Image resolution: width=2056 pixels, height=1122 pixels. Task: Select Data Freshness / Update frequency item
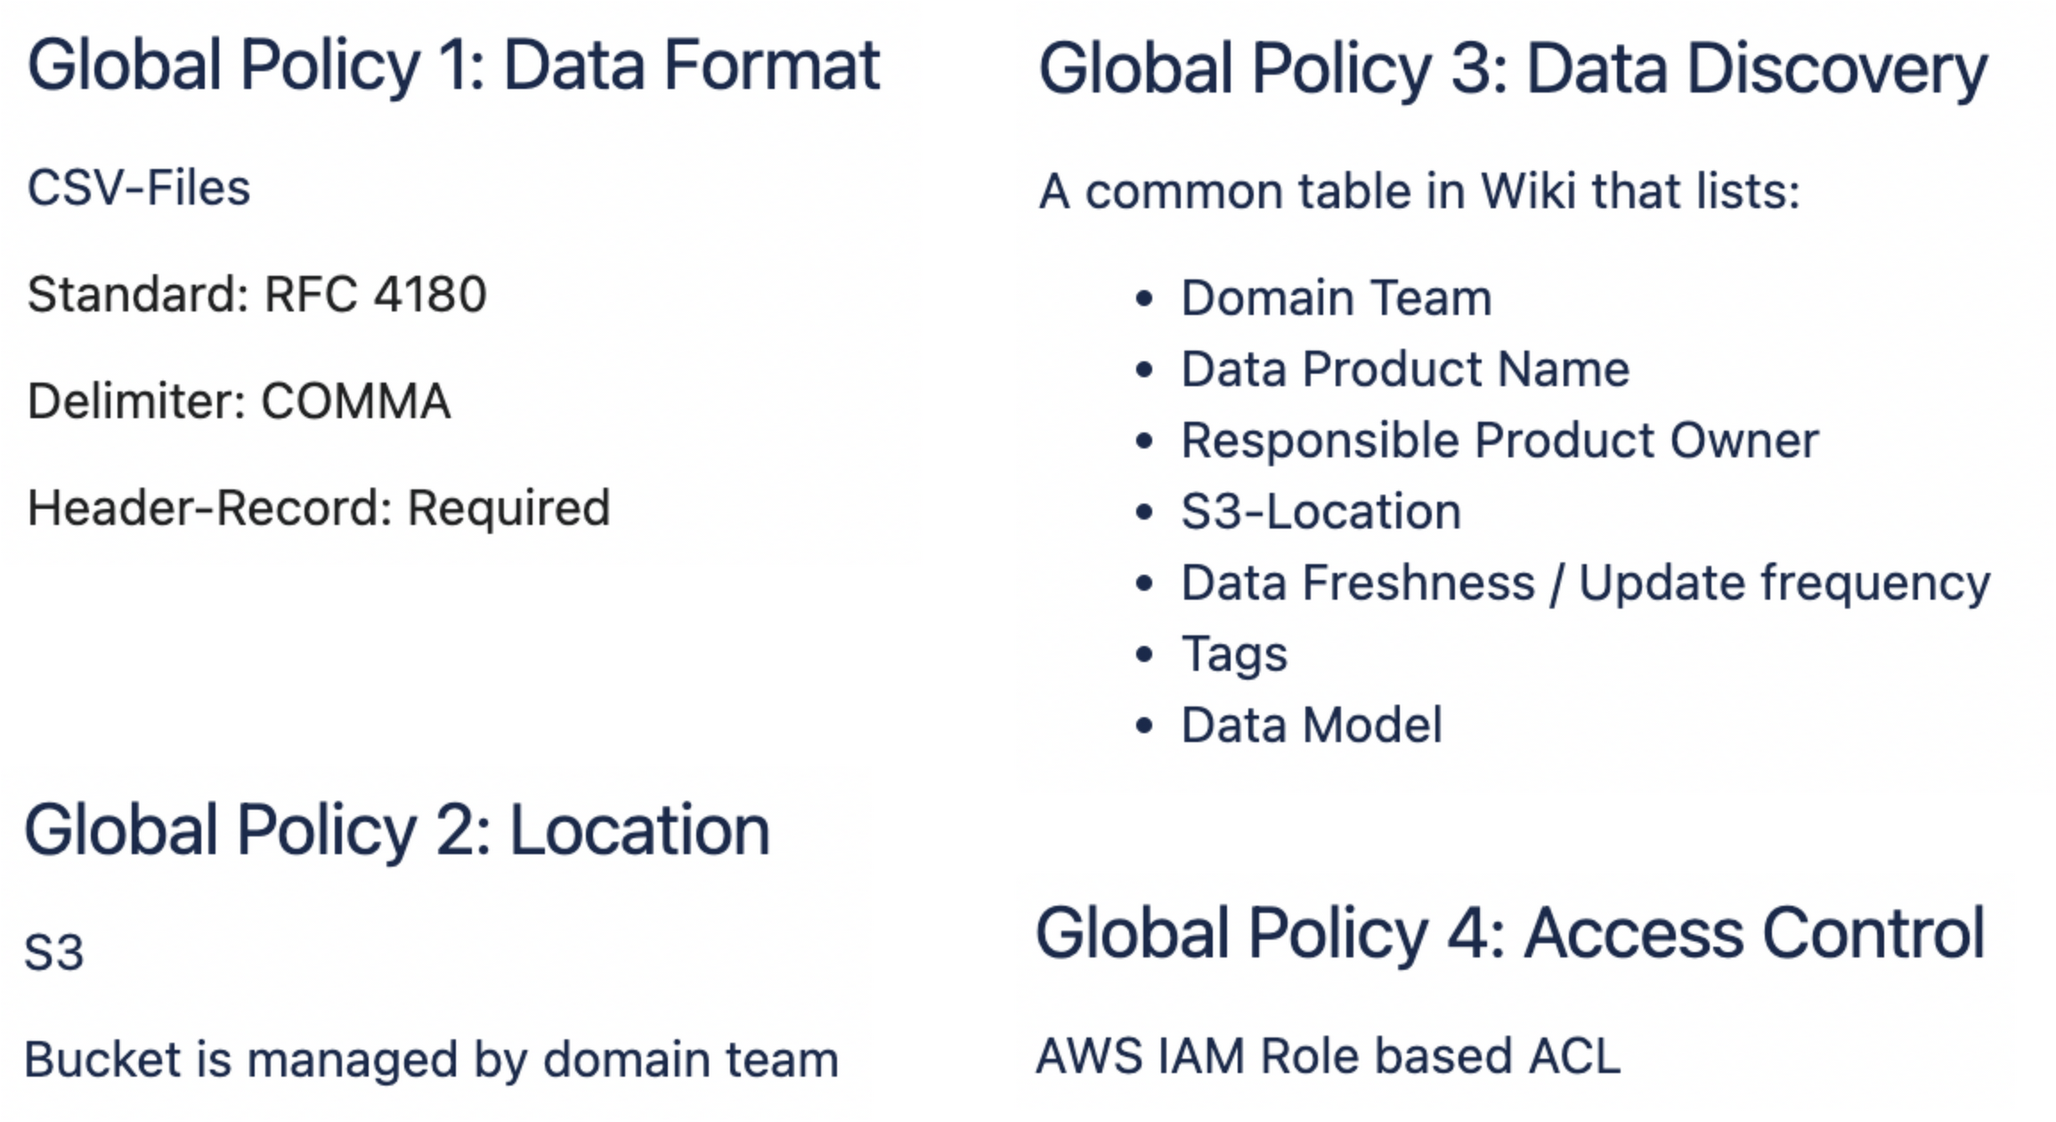pyautogui.click(x=1585, y=583)
